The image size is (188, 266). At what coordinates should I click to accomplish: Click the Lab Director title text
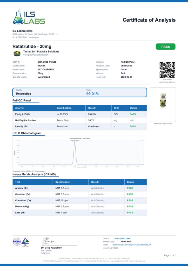46,251
